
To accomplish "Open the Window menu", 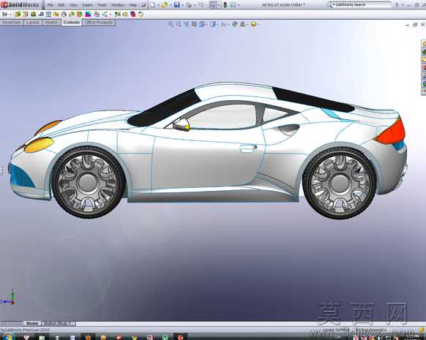I will (x=118, y=5).
